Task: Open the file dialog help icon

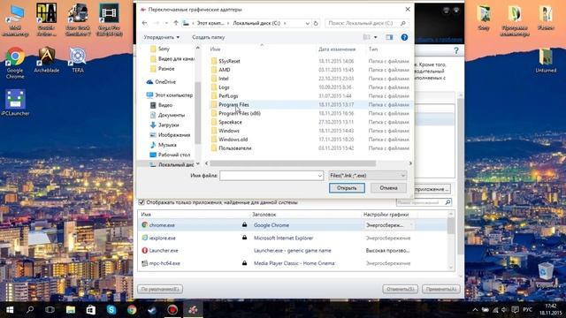Action: [x=404, y=37]
